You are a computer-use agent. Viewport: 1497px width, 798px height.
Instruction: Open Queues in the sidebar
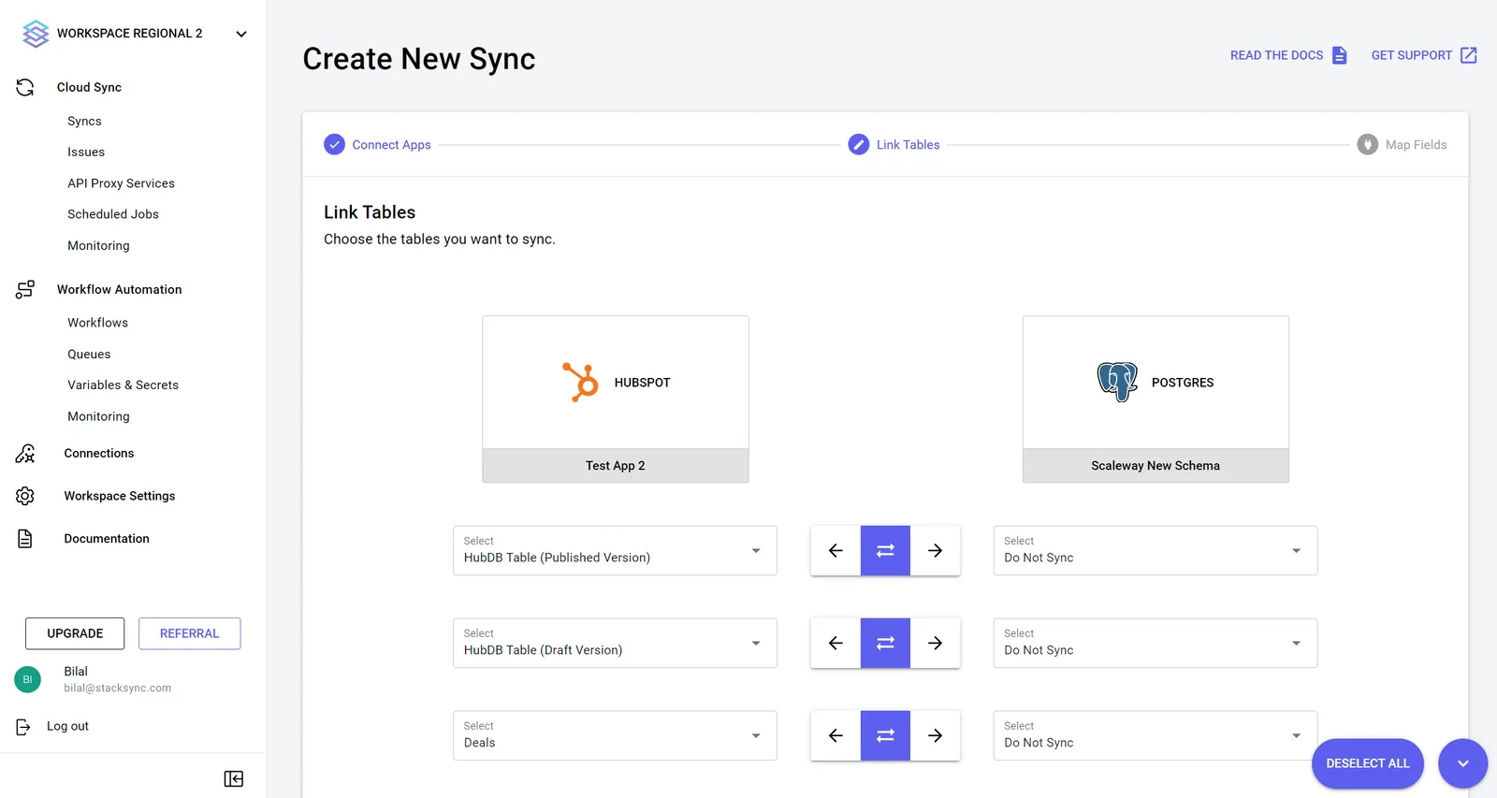[89, 354]
